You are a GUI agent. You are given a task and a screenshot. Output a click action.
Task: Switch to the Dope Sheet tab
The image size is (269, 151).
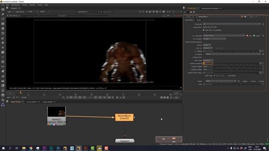47,102
